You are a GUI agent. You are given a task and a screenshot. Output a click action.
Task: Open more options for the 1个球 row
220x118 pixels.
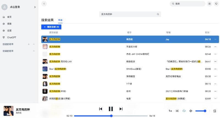click(x=215, y=84)
